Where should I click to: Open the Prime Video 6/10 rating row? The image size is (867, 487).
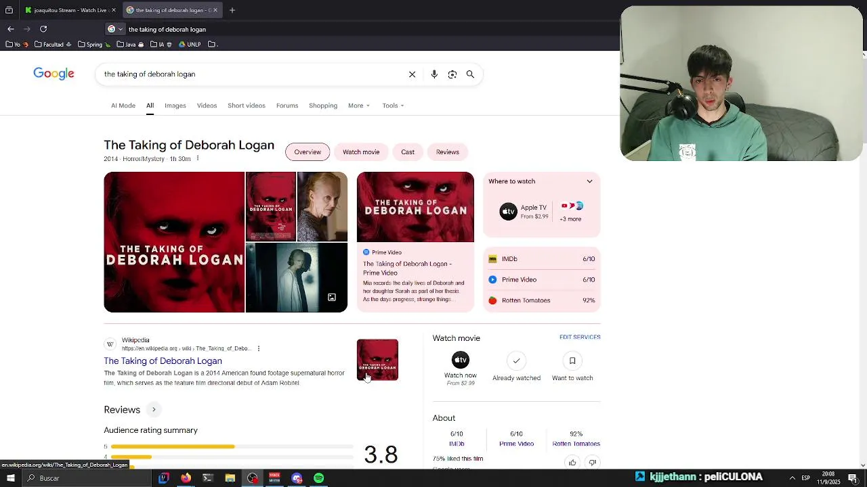tap(542, 279)
